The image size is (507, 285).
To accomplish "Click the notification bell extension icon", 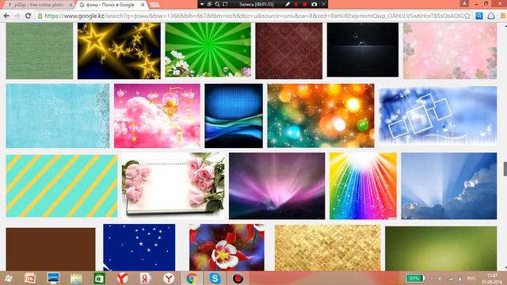I will [x=491, y=16].
